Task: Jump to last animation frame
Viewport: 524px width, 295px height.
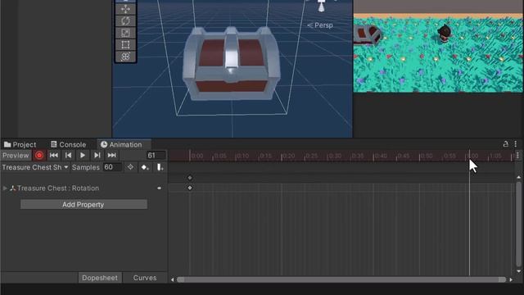Action: click(x=111, y=155)
